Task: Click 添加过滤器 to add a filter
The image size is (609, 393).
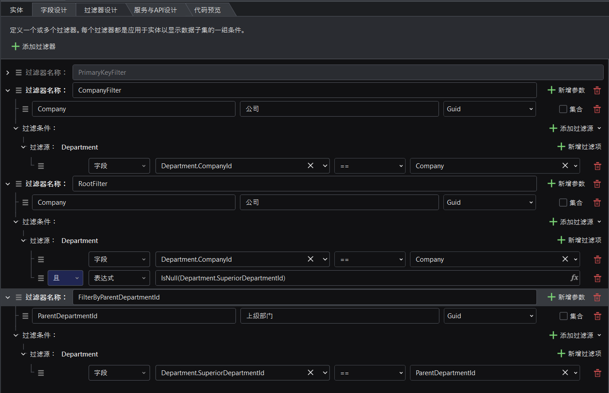Action: tap(34, 46)
